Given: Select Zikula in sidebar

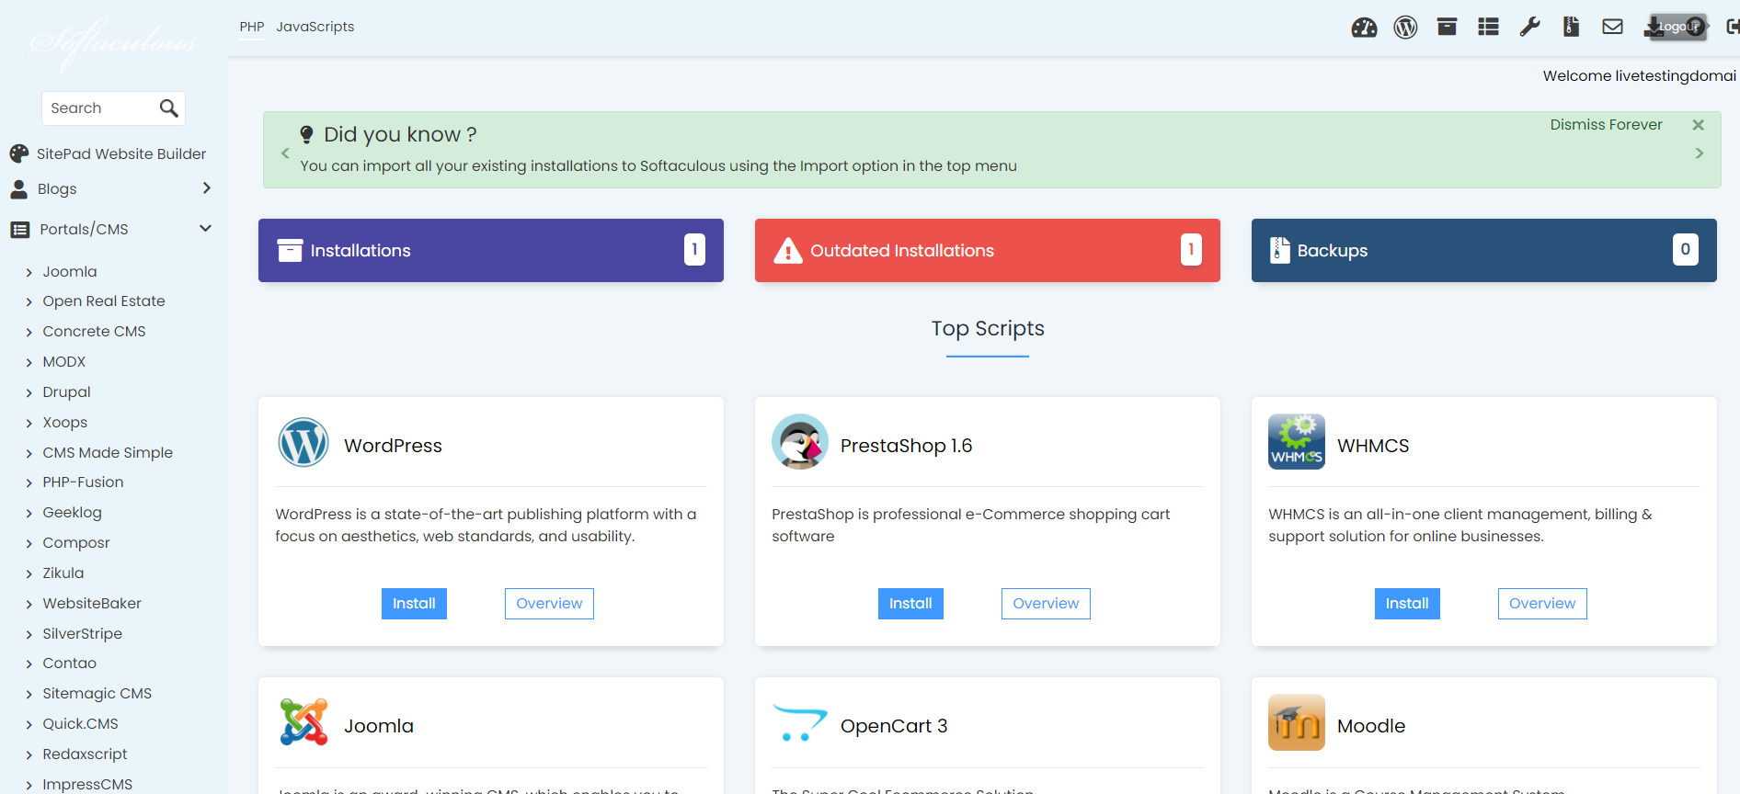Looking at the screenshot, I should (63, 573).
